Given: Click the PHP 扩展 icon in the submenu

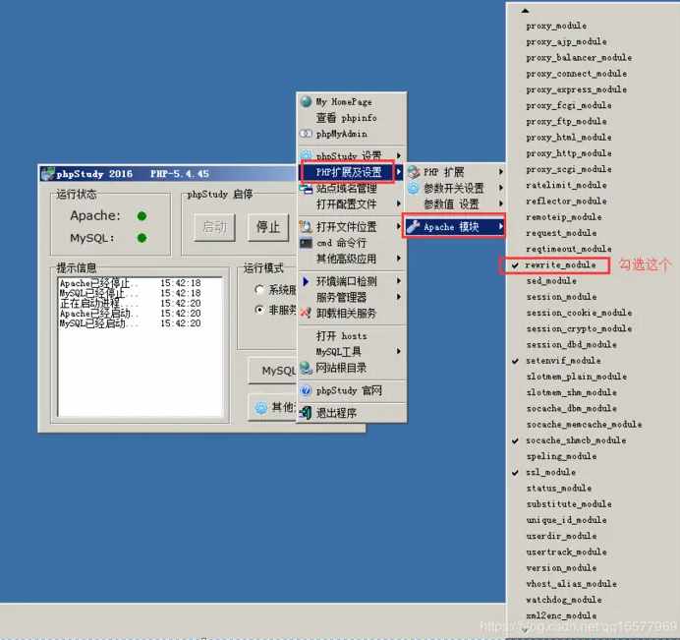Looking at the screenshot, I should 414,172.
